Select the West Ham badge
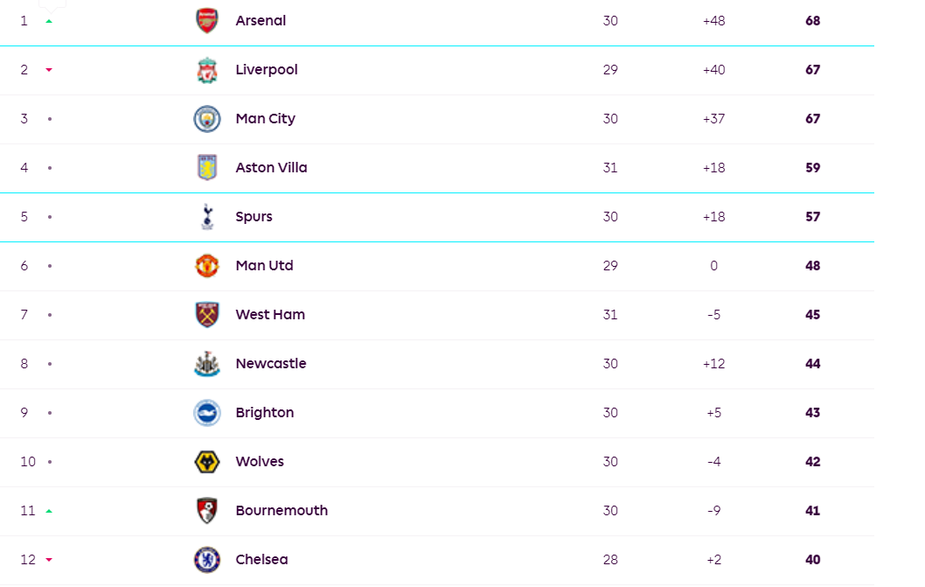The height and width of the screenshot is (587, 925). (x=207, y=315)
